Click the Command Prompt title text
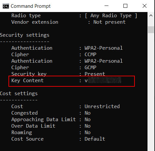This screenshot has height=151, width=155. pyautogui.click(x=31, y=6)
